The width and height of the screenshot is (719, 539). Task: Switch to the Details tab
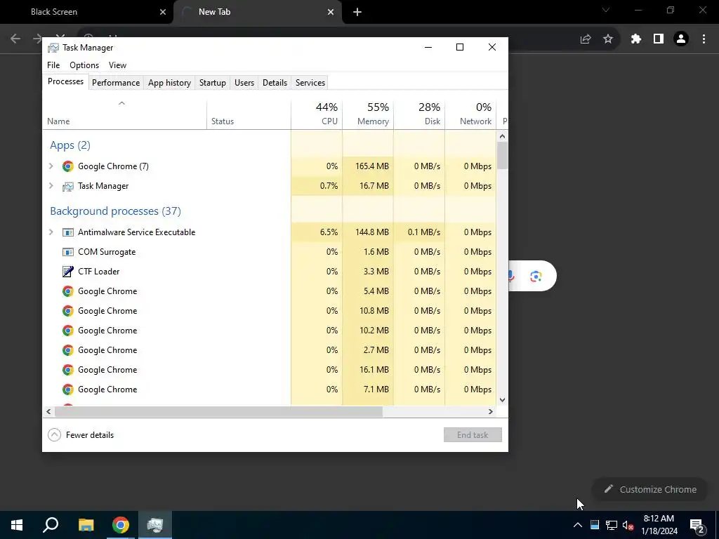(x=275, y=83)
